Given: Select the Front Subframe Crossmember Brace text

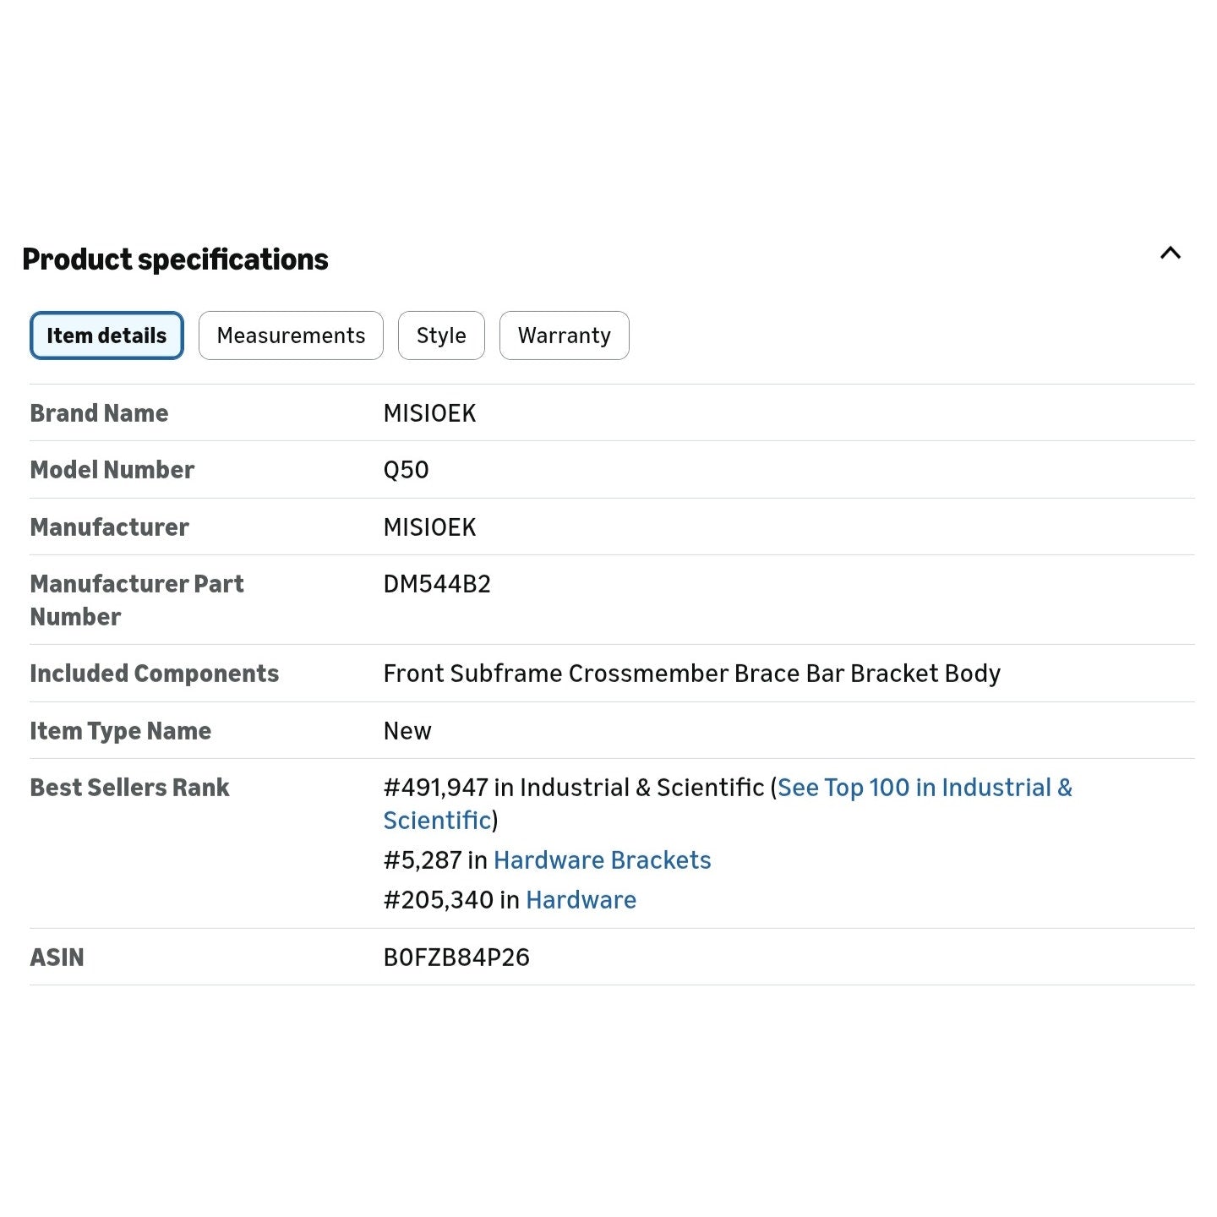Looking at the screenshot, I should tap(614, 674).
